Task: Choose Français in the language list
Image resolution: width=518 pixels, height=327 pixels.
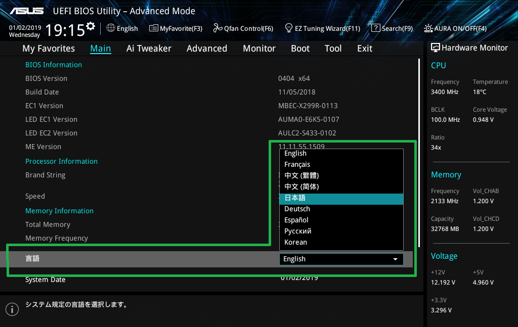Action: pos(341,164)
